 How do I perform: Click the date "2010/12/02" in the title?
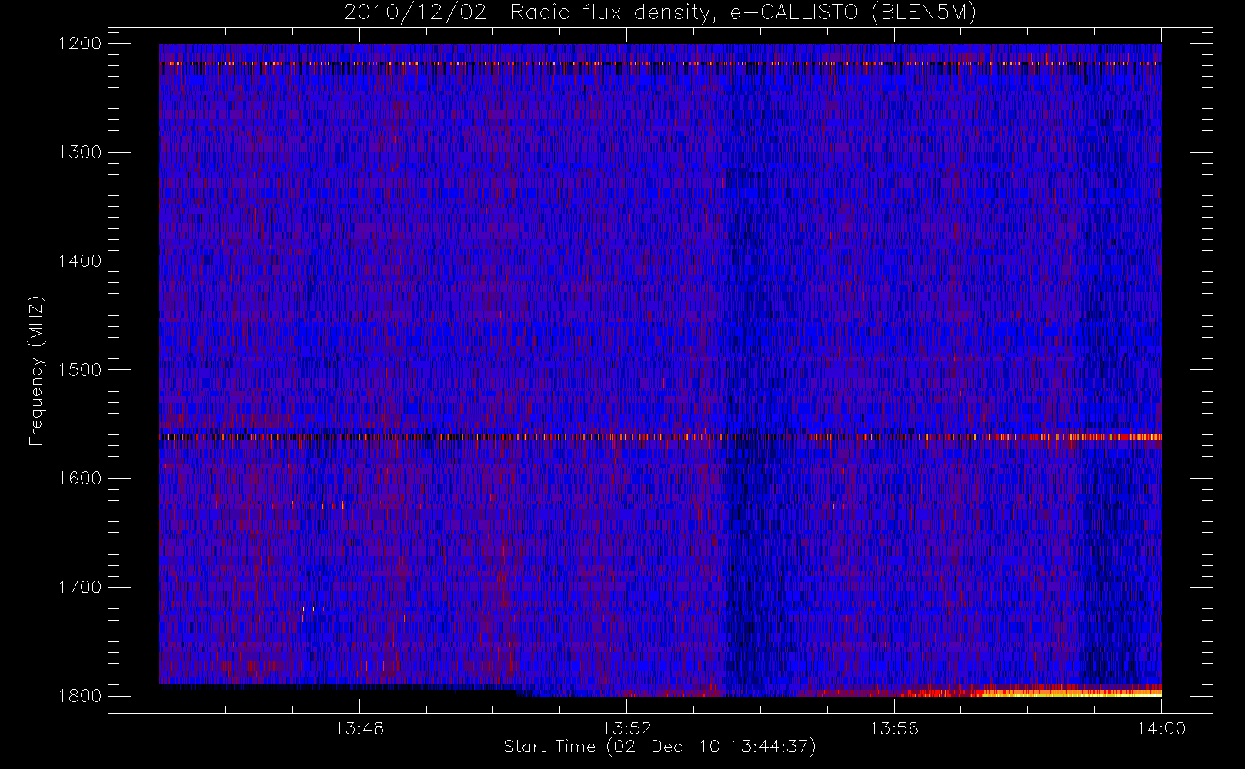pyautogui.click(x=416, y=13)
